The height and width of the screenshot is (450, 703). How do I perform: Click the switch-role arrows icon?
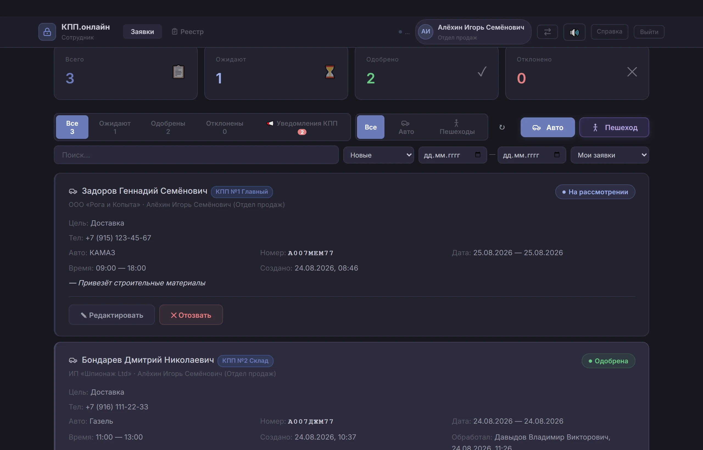point(547,32)
